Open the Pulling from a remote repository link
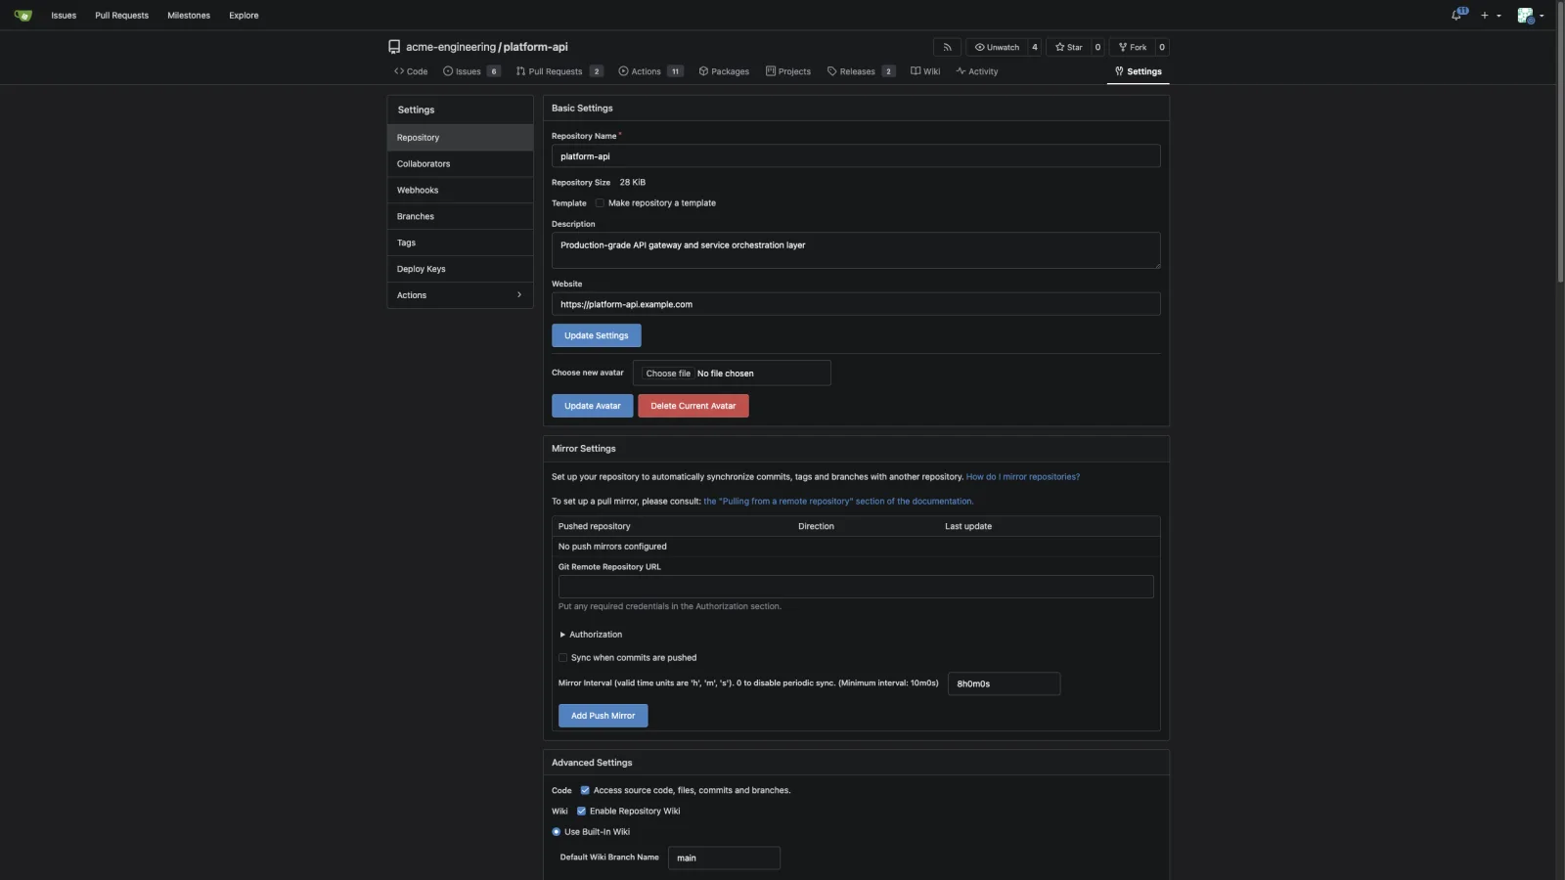 838,502
